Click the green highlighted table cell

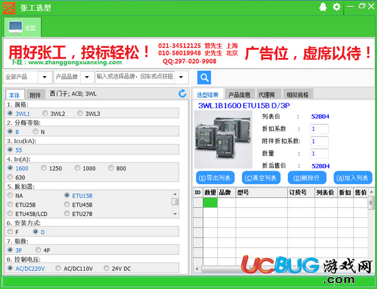pyautogui.click(x=210, y=202)
